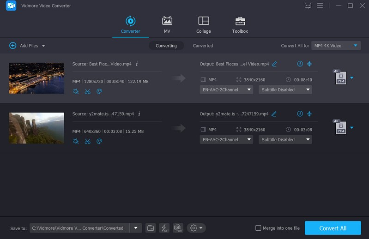Viewport: 369px width, 239px height.
Task: Open the edit effects star for y2mate video
Action: pyautogui.click(x=76, y=141)
